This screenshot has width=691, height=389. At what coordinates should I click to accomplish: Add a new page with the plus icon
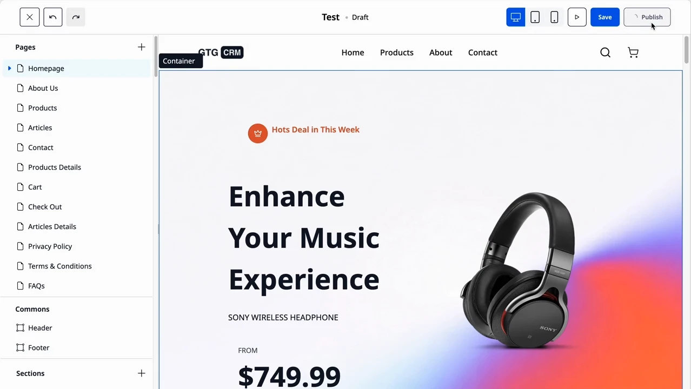142,47
